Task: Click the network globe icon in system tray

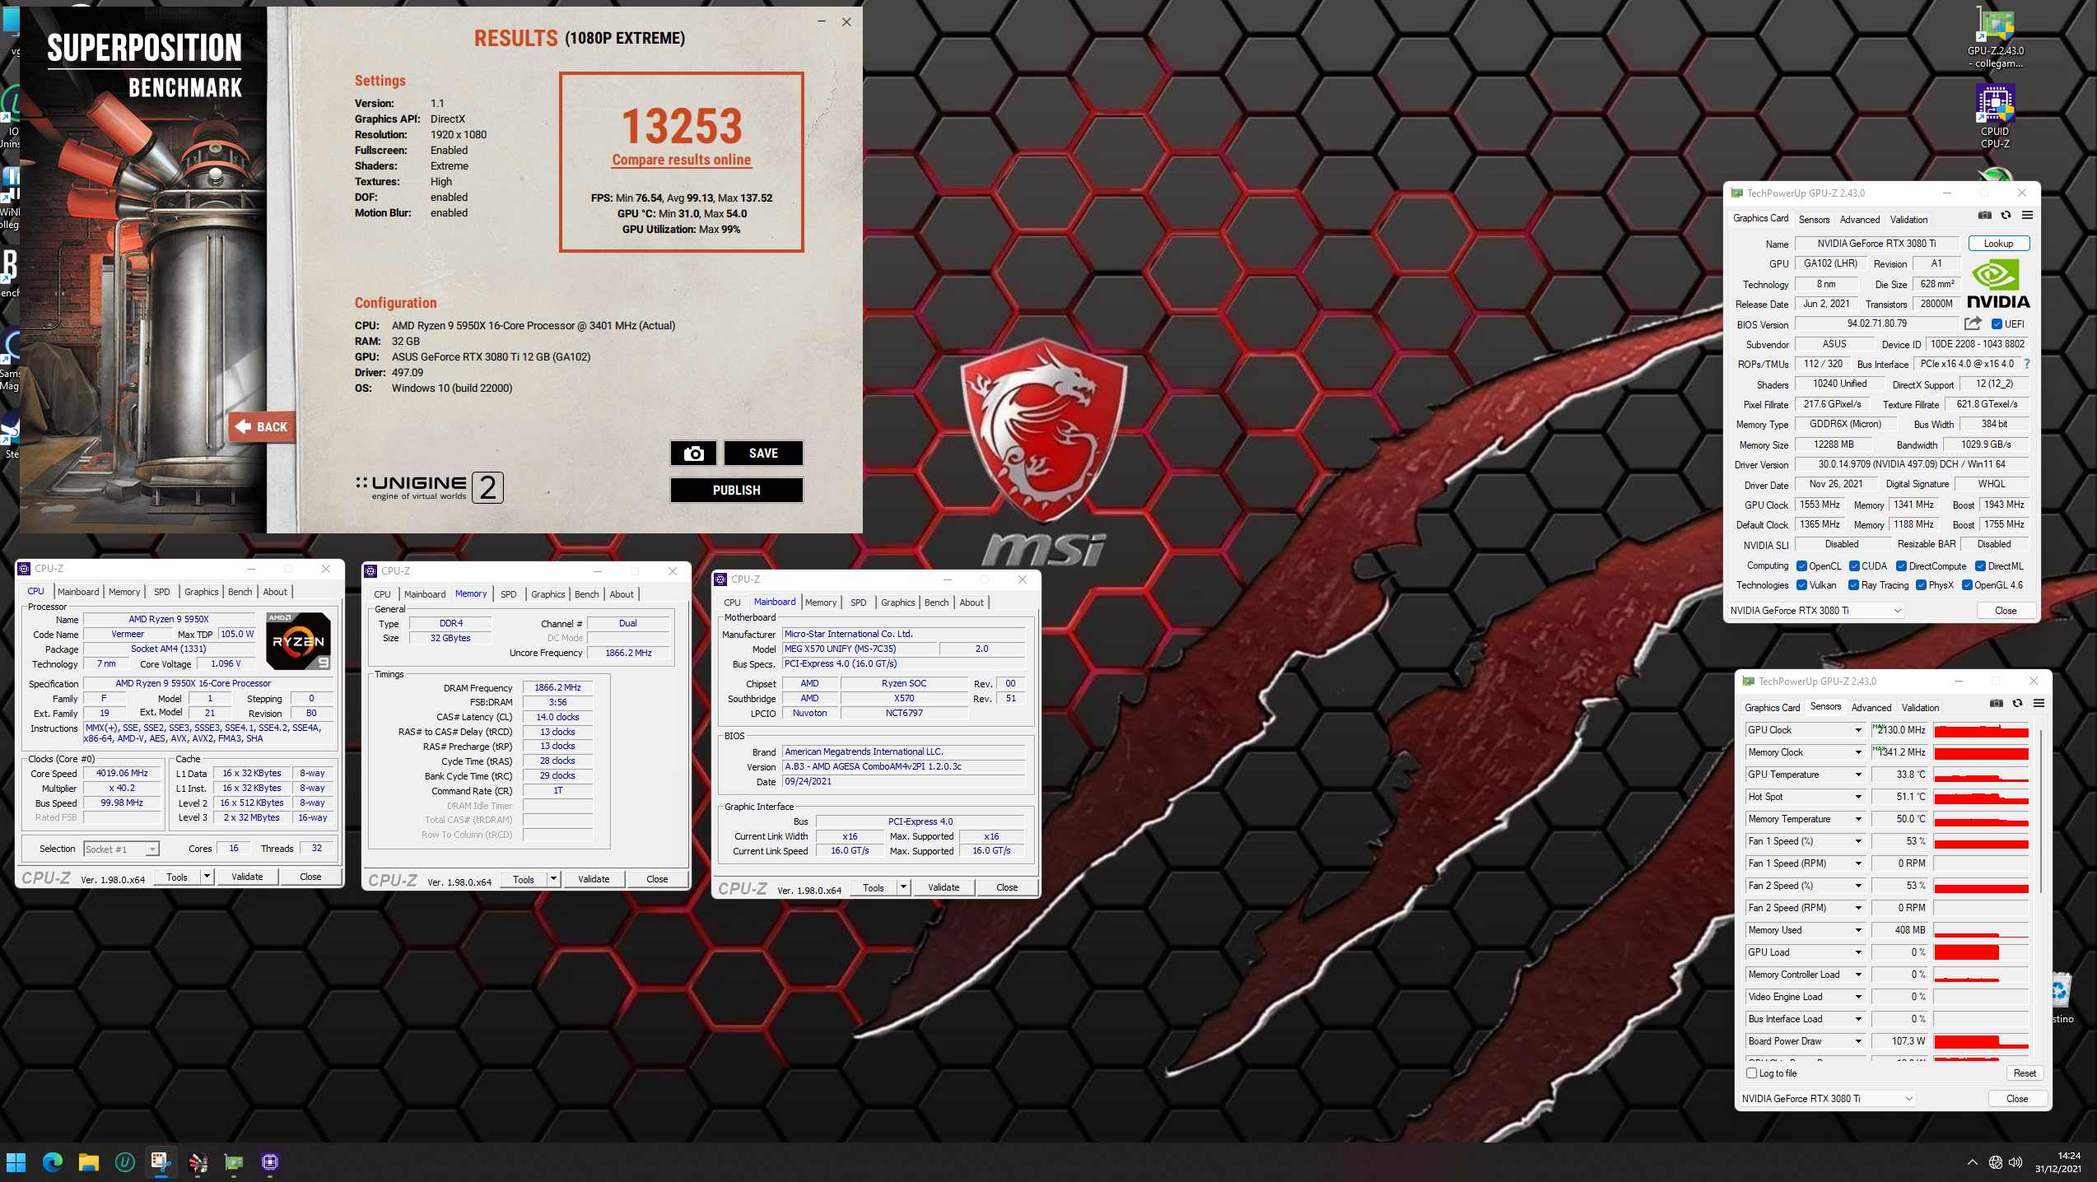Action: click(1995, 1162)
